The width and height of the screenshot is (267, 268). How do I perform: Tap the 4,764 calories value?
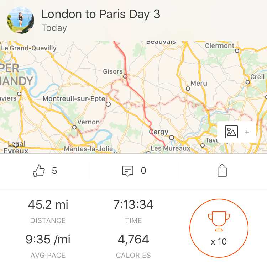coord(133,240)
